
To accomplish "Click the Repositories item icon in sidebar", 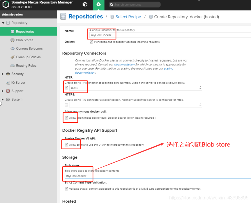I will click(x=13, y=31).
